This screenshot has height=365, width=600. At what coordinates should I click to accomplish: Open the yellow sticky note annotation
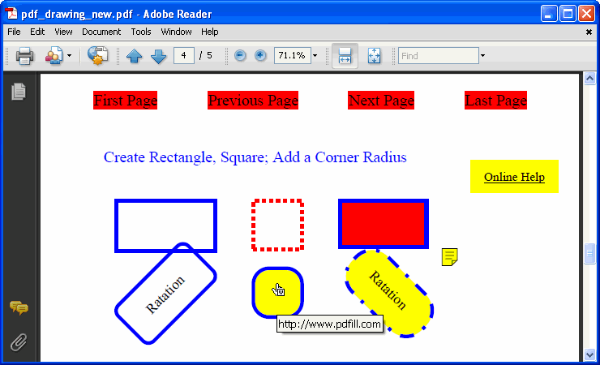[450, 257]
